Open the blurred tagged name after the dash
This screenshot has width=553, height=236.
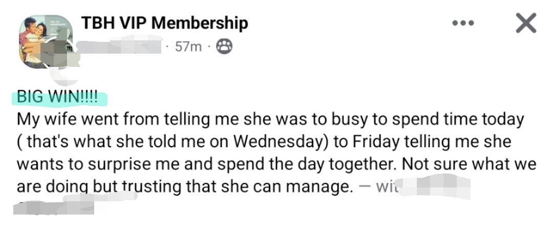[435, 186]
